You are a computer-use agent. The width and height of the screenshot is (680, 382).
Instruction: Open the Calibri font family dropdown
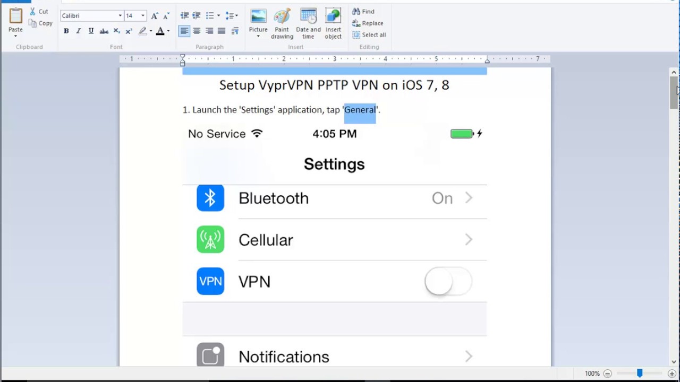click(120, 16)
